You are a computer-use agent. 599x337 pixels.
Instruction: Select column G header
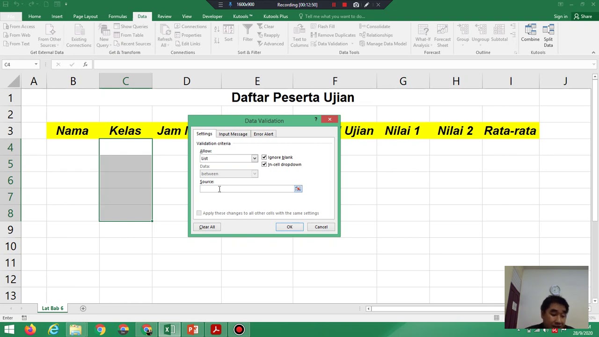pyautogui.click(x=403, y=81)
